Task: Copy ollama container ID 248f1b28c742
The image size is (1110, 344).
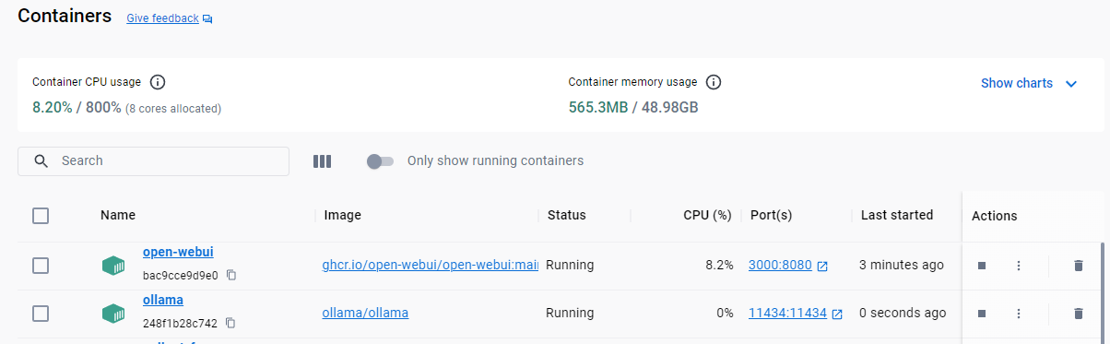Action: click(x=231, y=323)
